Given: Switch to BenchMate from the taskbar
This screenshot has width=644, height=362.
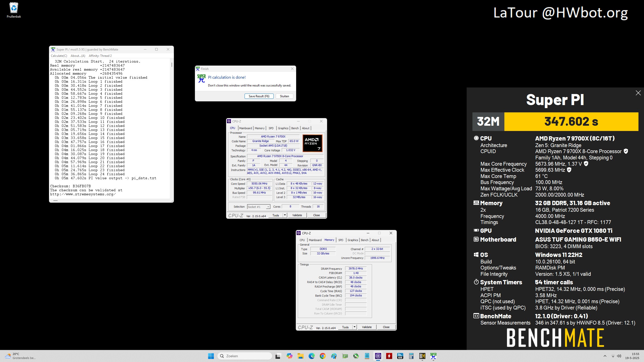Looking at the screenshot, I should [422, 356].
